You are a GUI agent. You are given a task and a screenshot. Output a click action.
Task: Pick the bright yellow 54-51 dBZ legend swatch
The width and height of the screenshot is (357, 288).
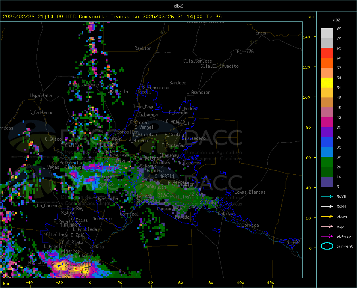tap(327, 83)
